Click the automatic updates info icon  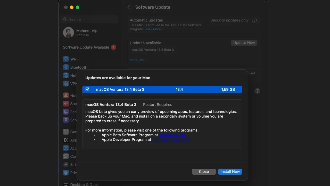[x=254, y=20]
